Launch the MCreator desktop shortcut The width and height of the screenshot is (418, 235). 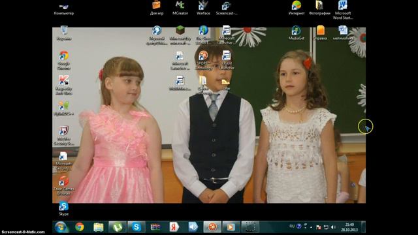pos(180,8)
